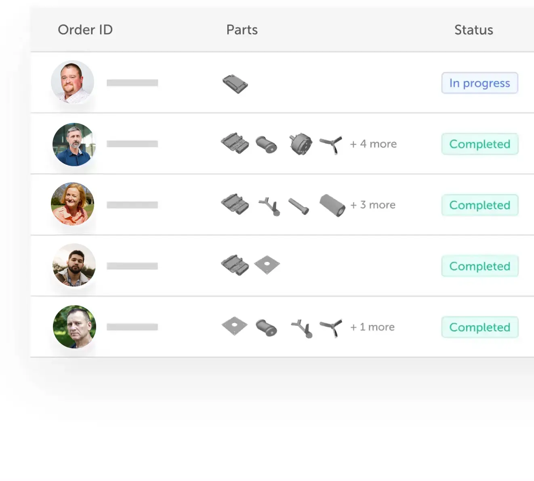Expand the '+ 1 more' parts link

click(x=372, y=327)
